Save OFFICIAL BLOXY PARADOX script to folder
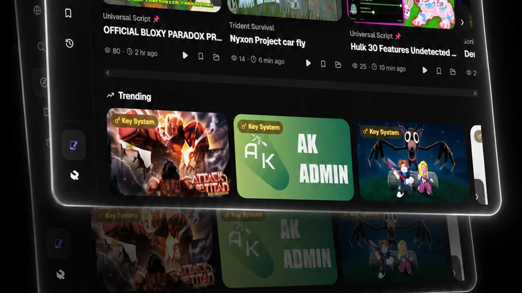The height and width of the screenshot is (293, 522). [x=216, y=57]
